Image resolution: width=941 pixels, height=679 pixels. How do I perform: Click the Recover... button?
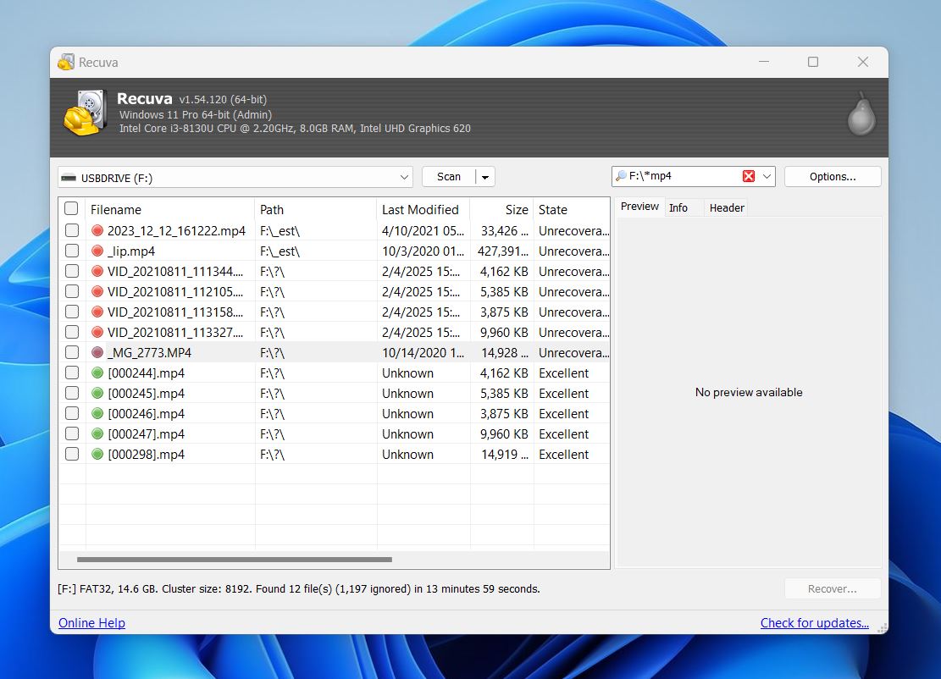pyautogui.click(x=833, y=589)
